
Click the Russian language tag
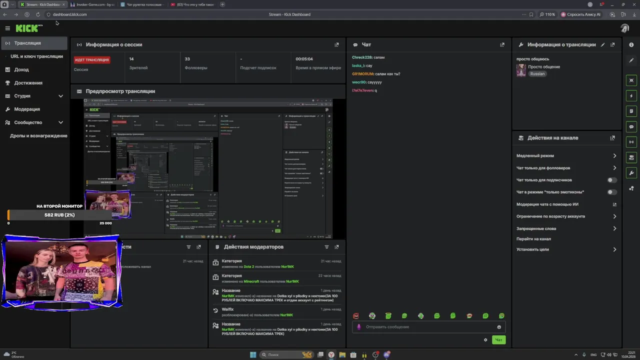537,74
